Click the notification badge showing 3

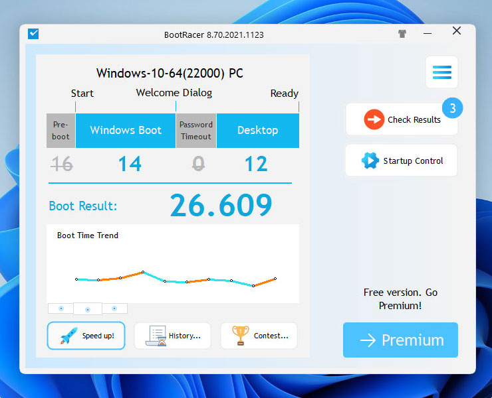pos(452,108)
